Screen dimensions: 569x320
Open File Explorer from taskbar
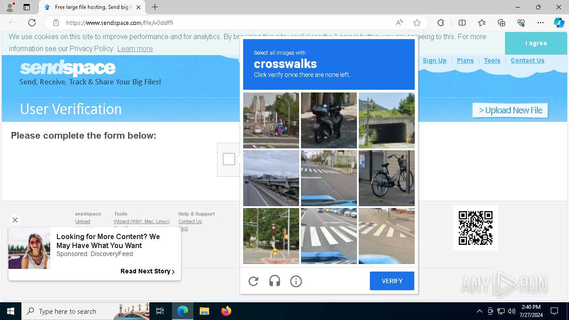coord(204,311)
